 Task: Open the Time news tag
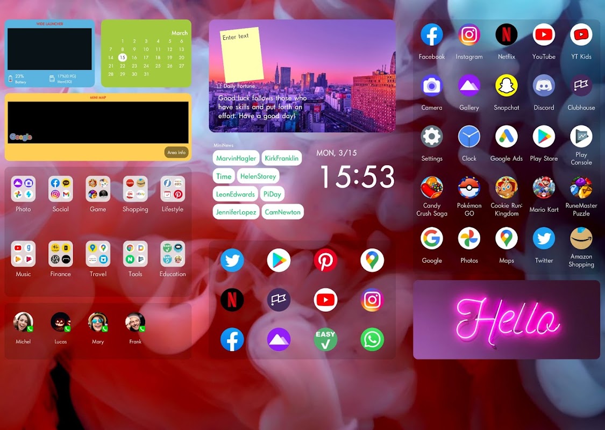pyautogui.click(x=224, y=176)
